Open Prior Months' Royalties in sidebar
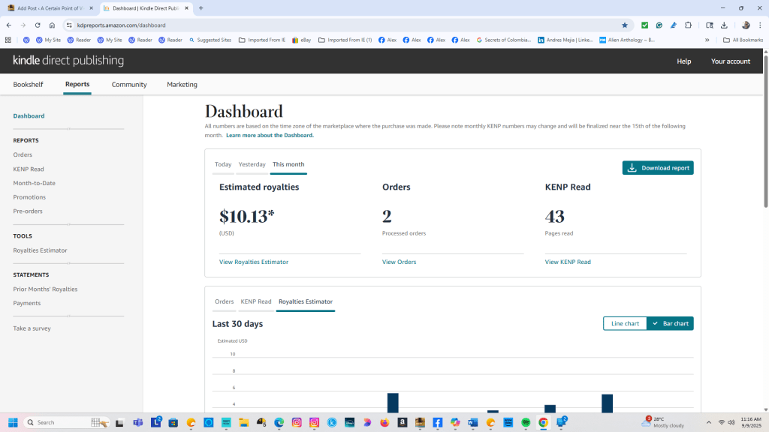Viewport: 769px width, 432px height. click(x=45, y=289)
